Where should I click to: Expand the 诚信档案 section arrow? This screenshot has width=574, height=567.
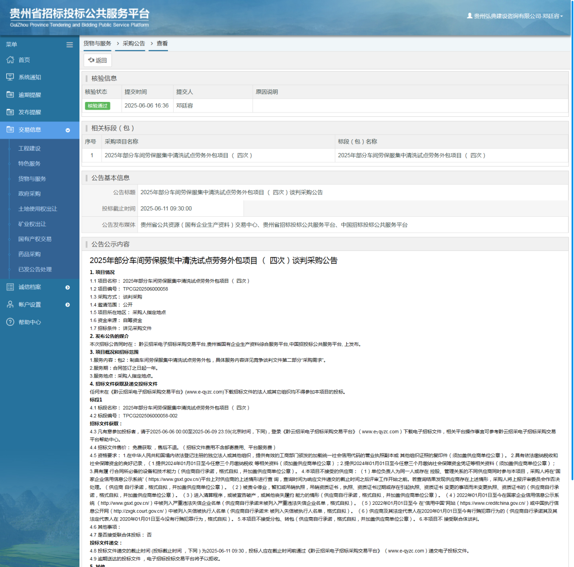pyautogui.click(x=68, y=287)
